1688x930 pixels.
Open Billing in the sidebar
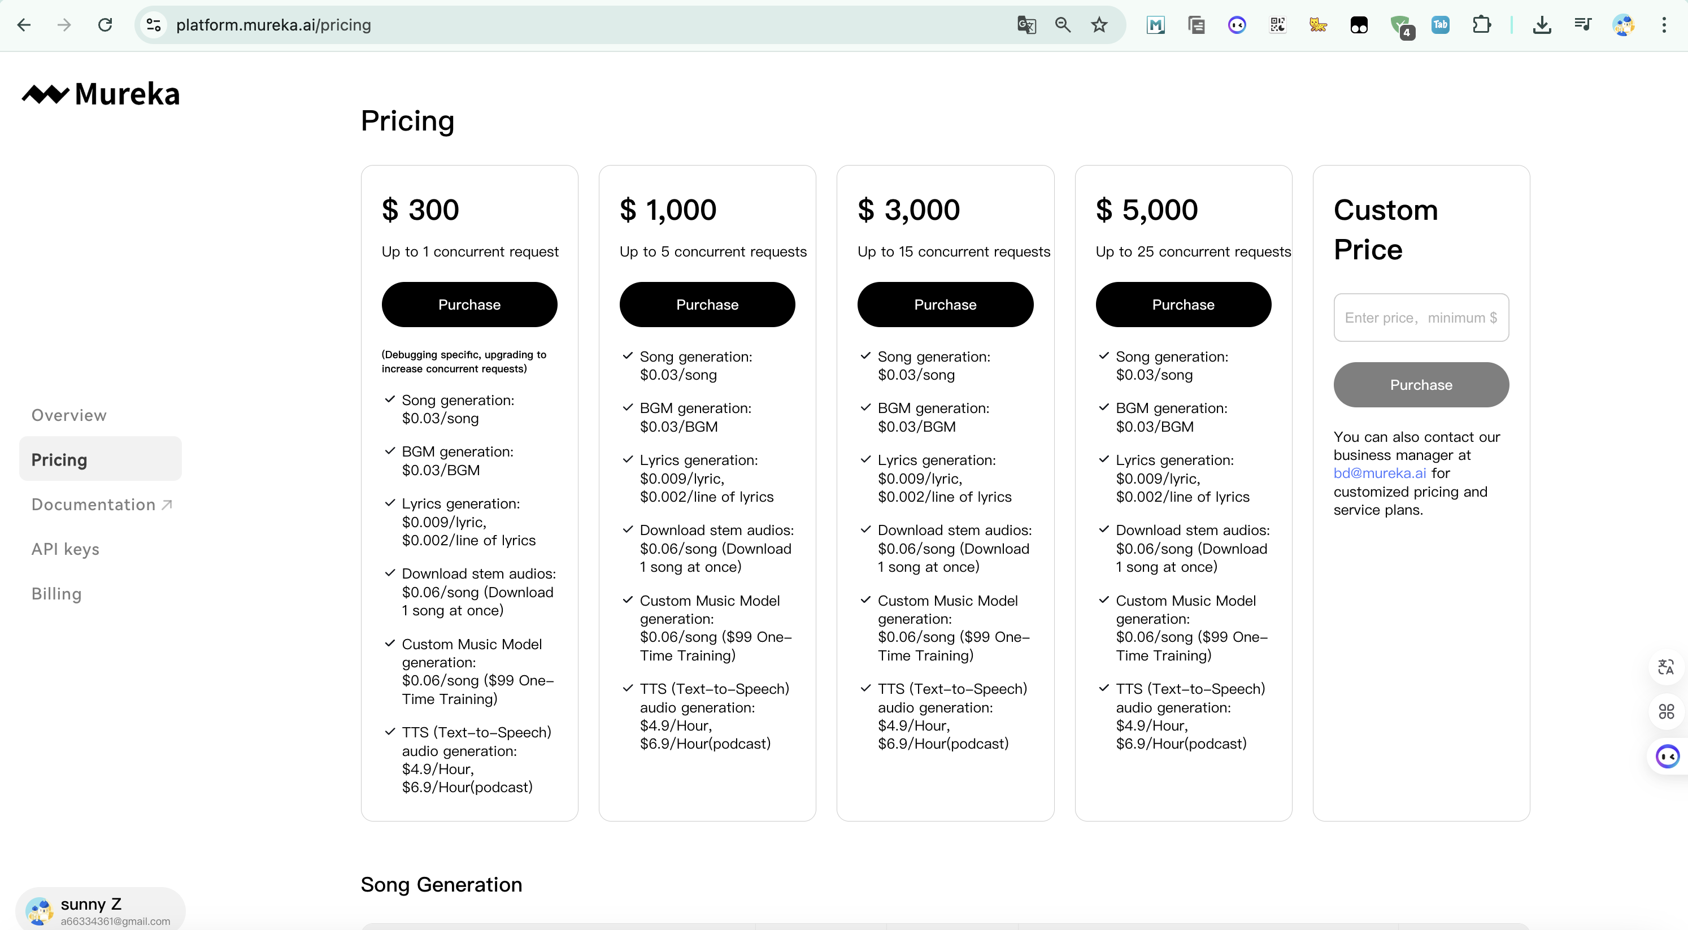[x=56, y=593]
